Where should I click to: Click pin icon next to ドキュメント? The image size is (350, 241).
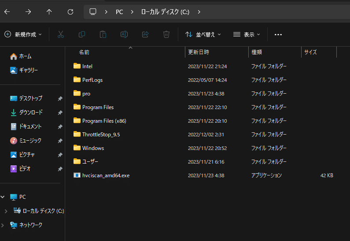tap(60, 127)
